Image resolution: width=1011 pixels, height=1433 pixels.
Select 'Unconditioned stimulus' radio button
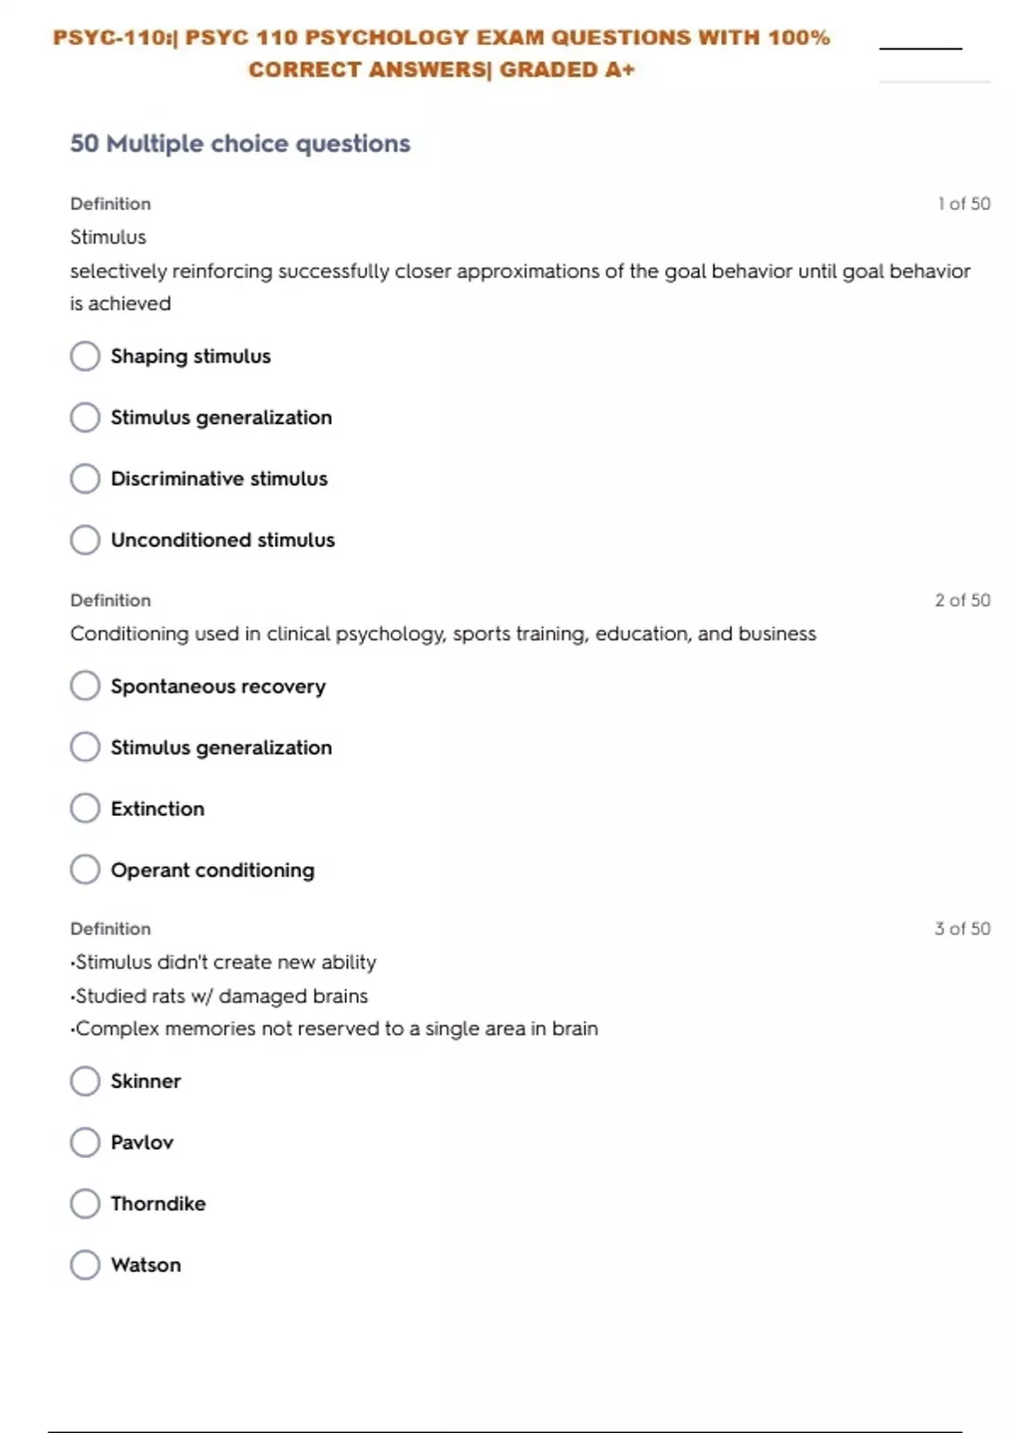(85, 539)
